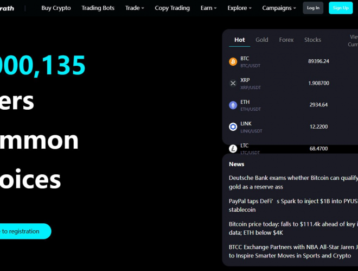Open Deutsche Bank Bitcoin news headline
The height and width of the screenshot is (271, 358).
point(293,182)
